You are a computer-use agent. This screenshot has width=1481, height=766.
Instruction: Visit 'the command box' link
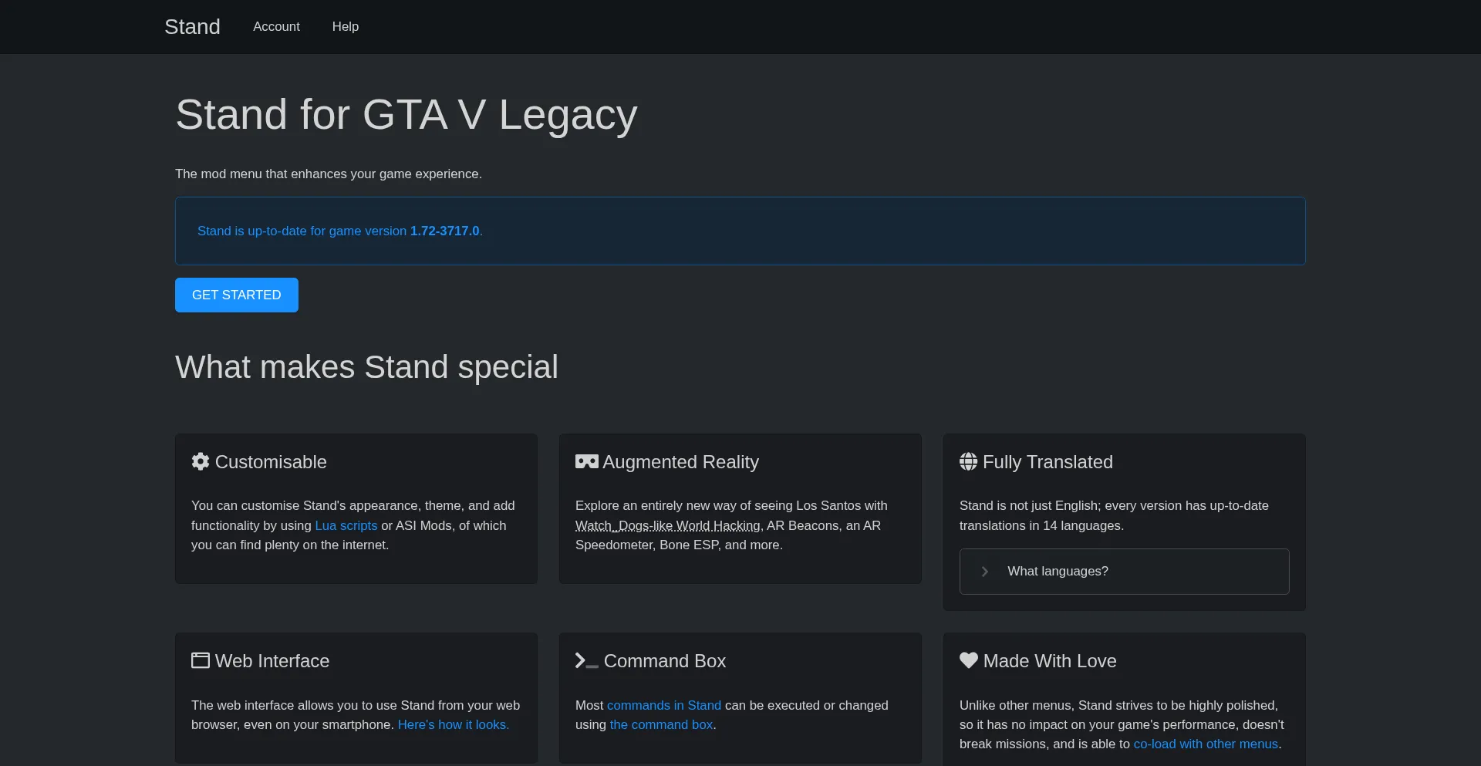coord(661,724)
